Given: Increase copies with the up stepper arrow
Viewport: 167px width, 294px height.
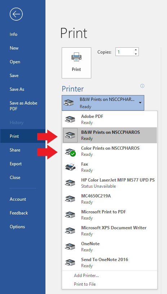Looking at the screenshot, I should [x=136, y=50].
